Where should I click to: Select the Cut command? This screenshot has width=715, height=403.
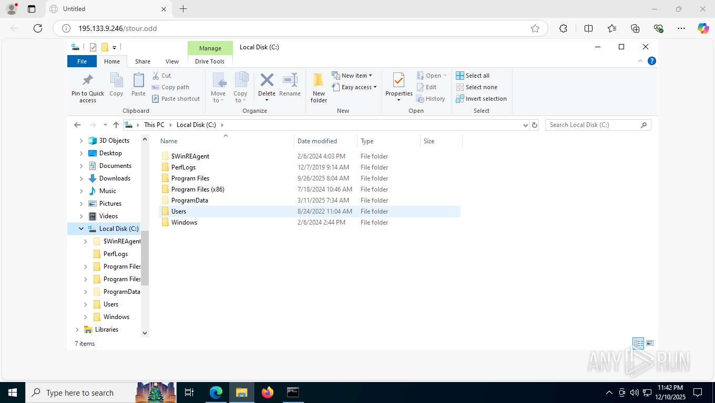coord(162,76)
